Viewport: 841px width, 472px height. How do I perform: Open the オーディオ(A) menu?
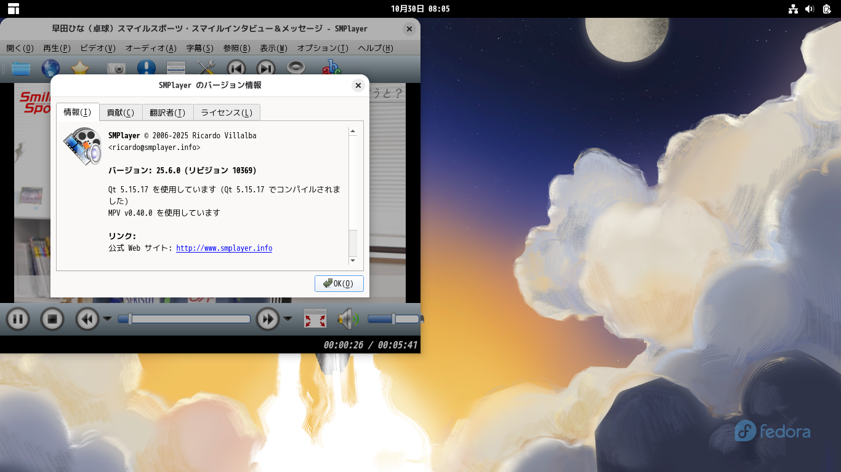tap(151, 48)
